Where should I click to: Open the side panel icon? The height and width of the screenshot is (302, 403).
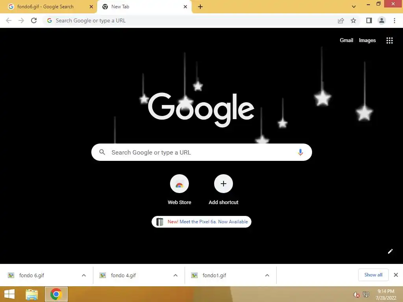[x=369, y=20]
